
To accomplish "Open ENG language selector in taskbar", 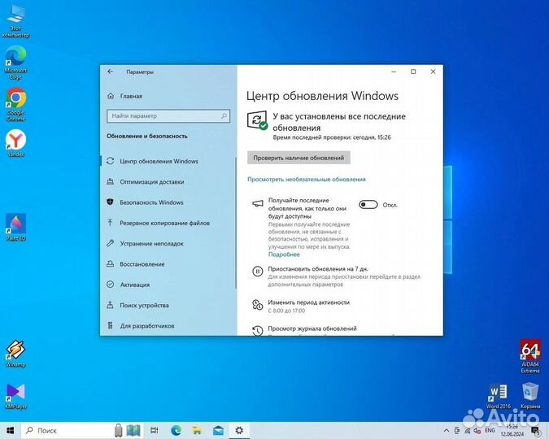I will tap(490, 430).
